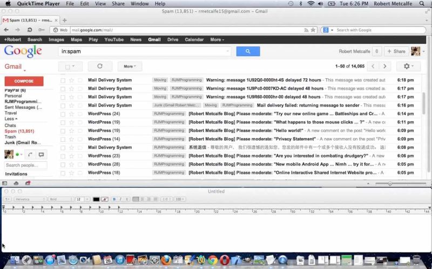Open the Chats label in sidebar

[x=10, y=126]
